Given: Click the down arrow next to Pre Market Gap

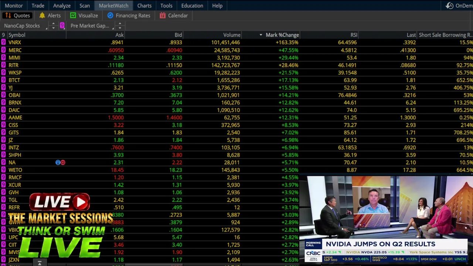Looking at the screenshot, I should point(120,28).
